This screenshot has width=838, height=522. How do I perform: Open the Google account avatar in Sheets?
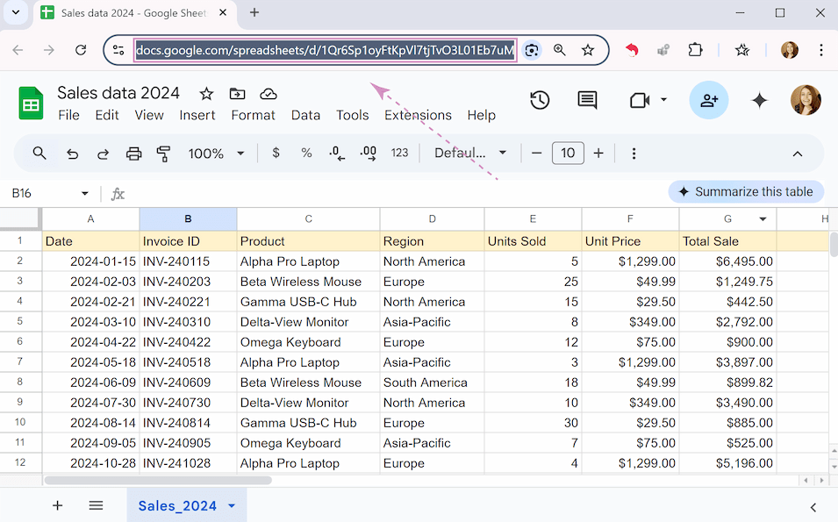coord(806,100)
